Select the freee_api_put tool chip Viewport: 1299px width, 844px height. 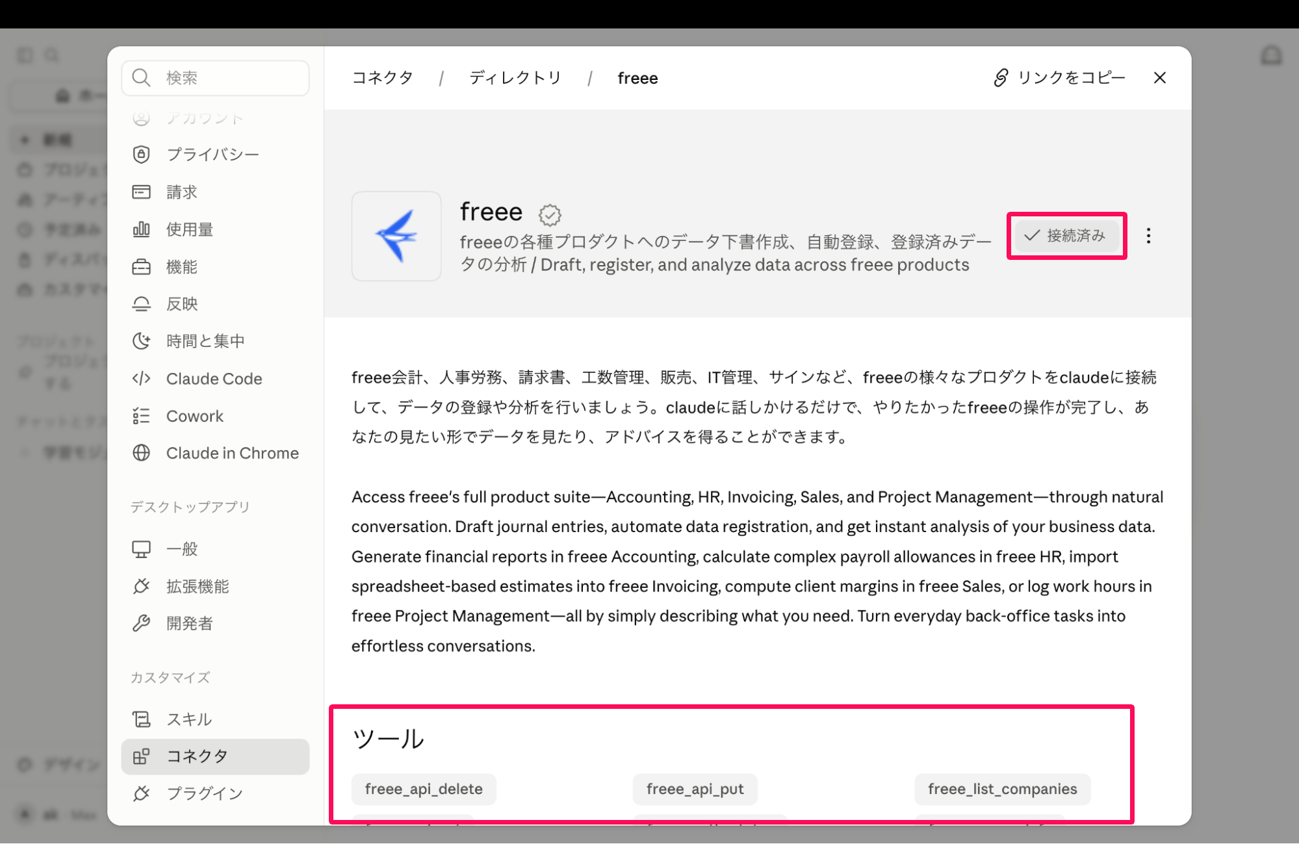pos(695,789)
